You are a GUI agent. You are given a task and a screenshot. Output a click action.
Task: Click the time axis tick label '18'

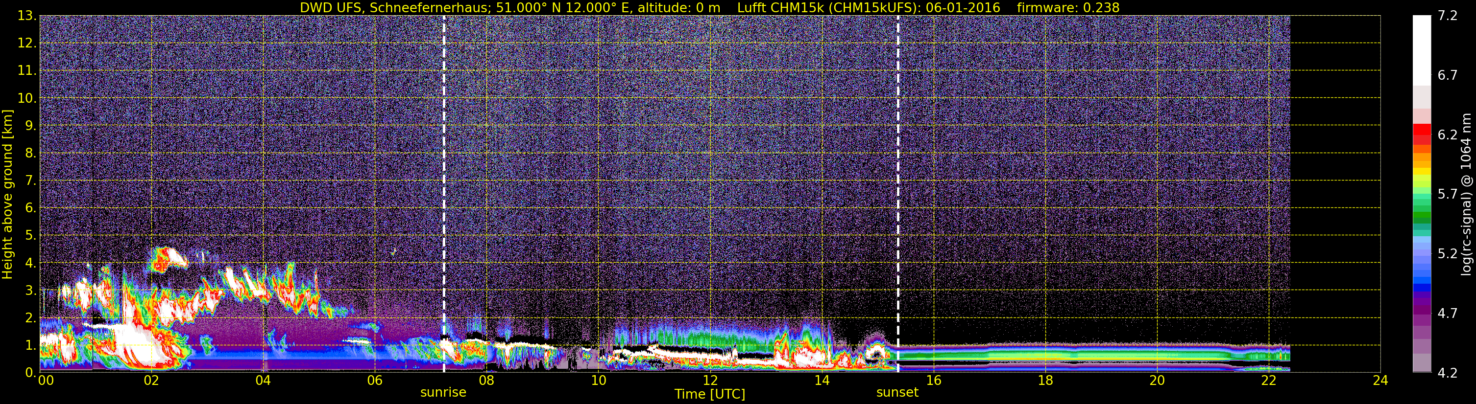tap(1045, 381)
